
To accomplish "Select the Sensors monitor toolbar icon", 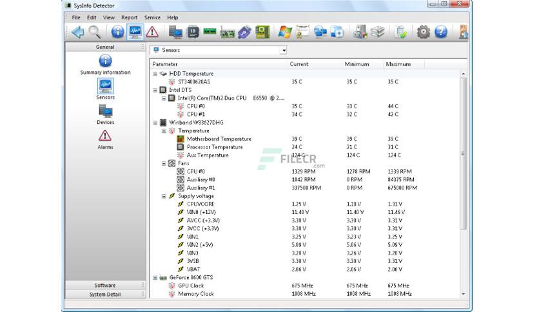I will click(x=135, y=32).
